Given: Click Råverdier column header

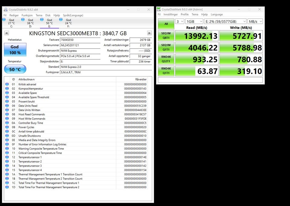Looking at the screenshot, I should coord(132,79).
